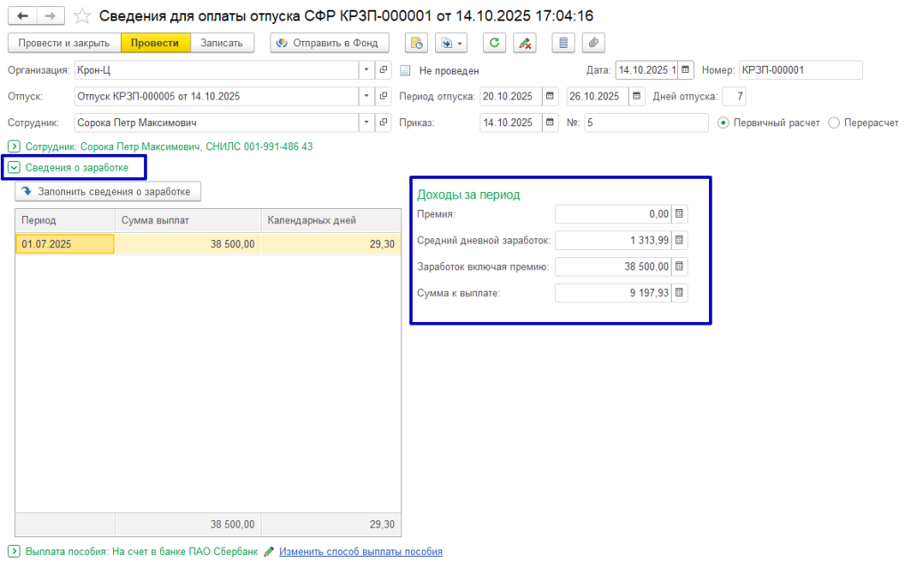Click the order number input field
The height and width of the screenshot is (562, 911).
(646, 123)
